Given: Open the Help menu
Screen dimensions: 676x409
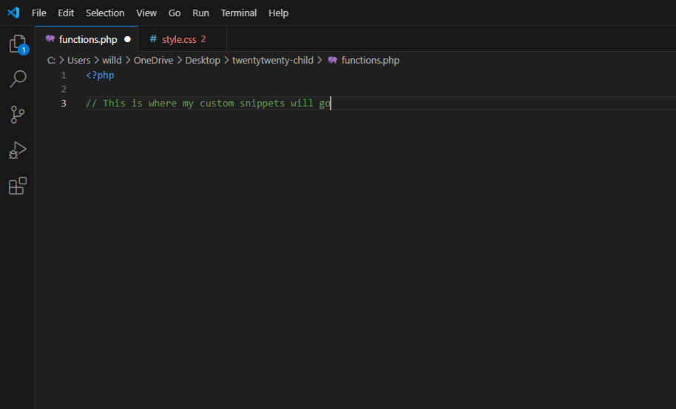Looking at the screenshot, I should (x=279, y=13).
